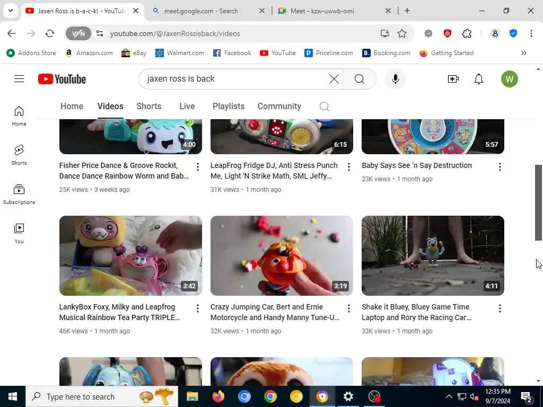This screenshot has height=407, width=543.
Task: Start voice search with microphone icon
Action: pos(395,79)
